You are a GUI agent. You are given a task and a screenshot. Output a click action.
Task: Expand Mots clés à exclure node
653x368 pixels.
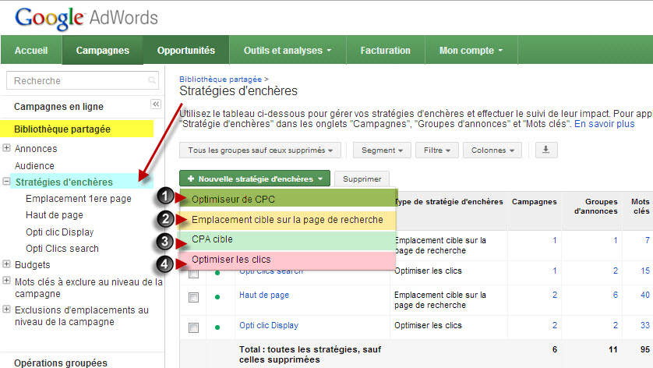[6, 281]
